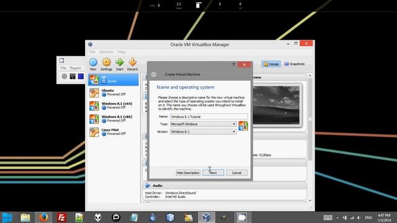
Task: Click the Discard toolbar icon
Action: 132,64
